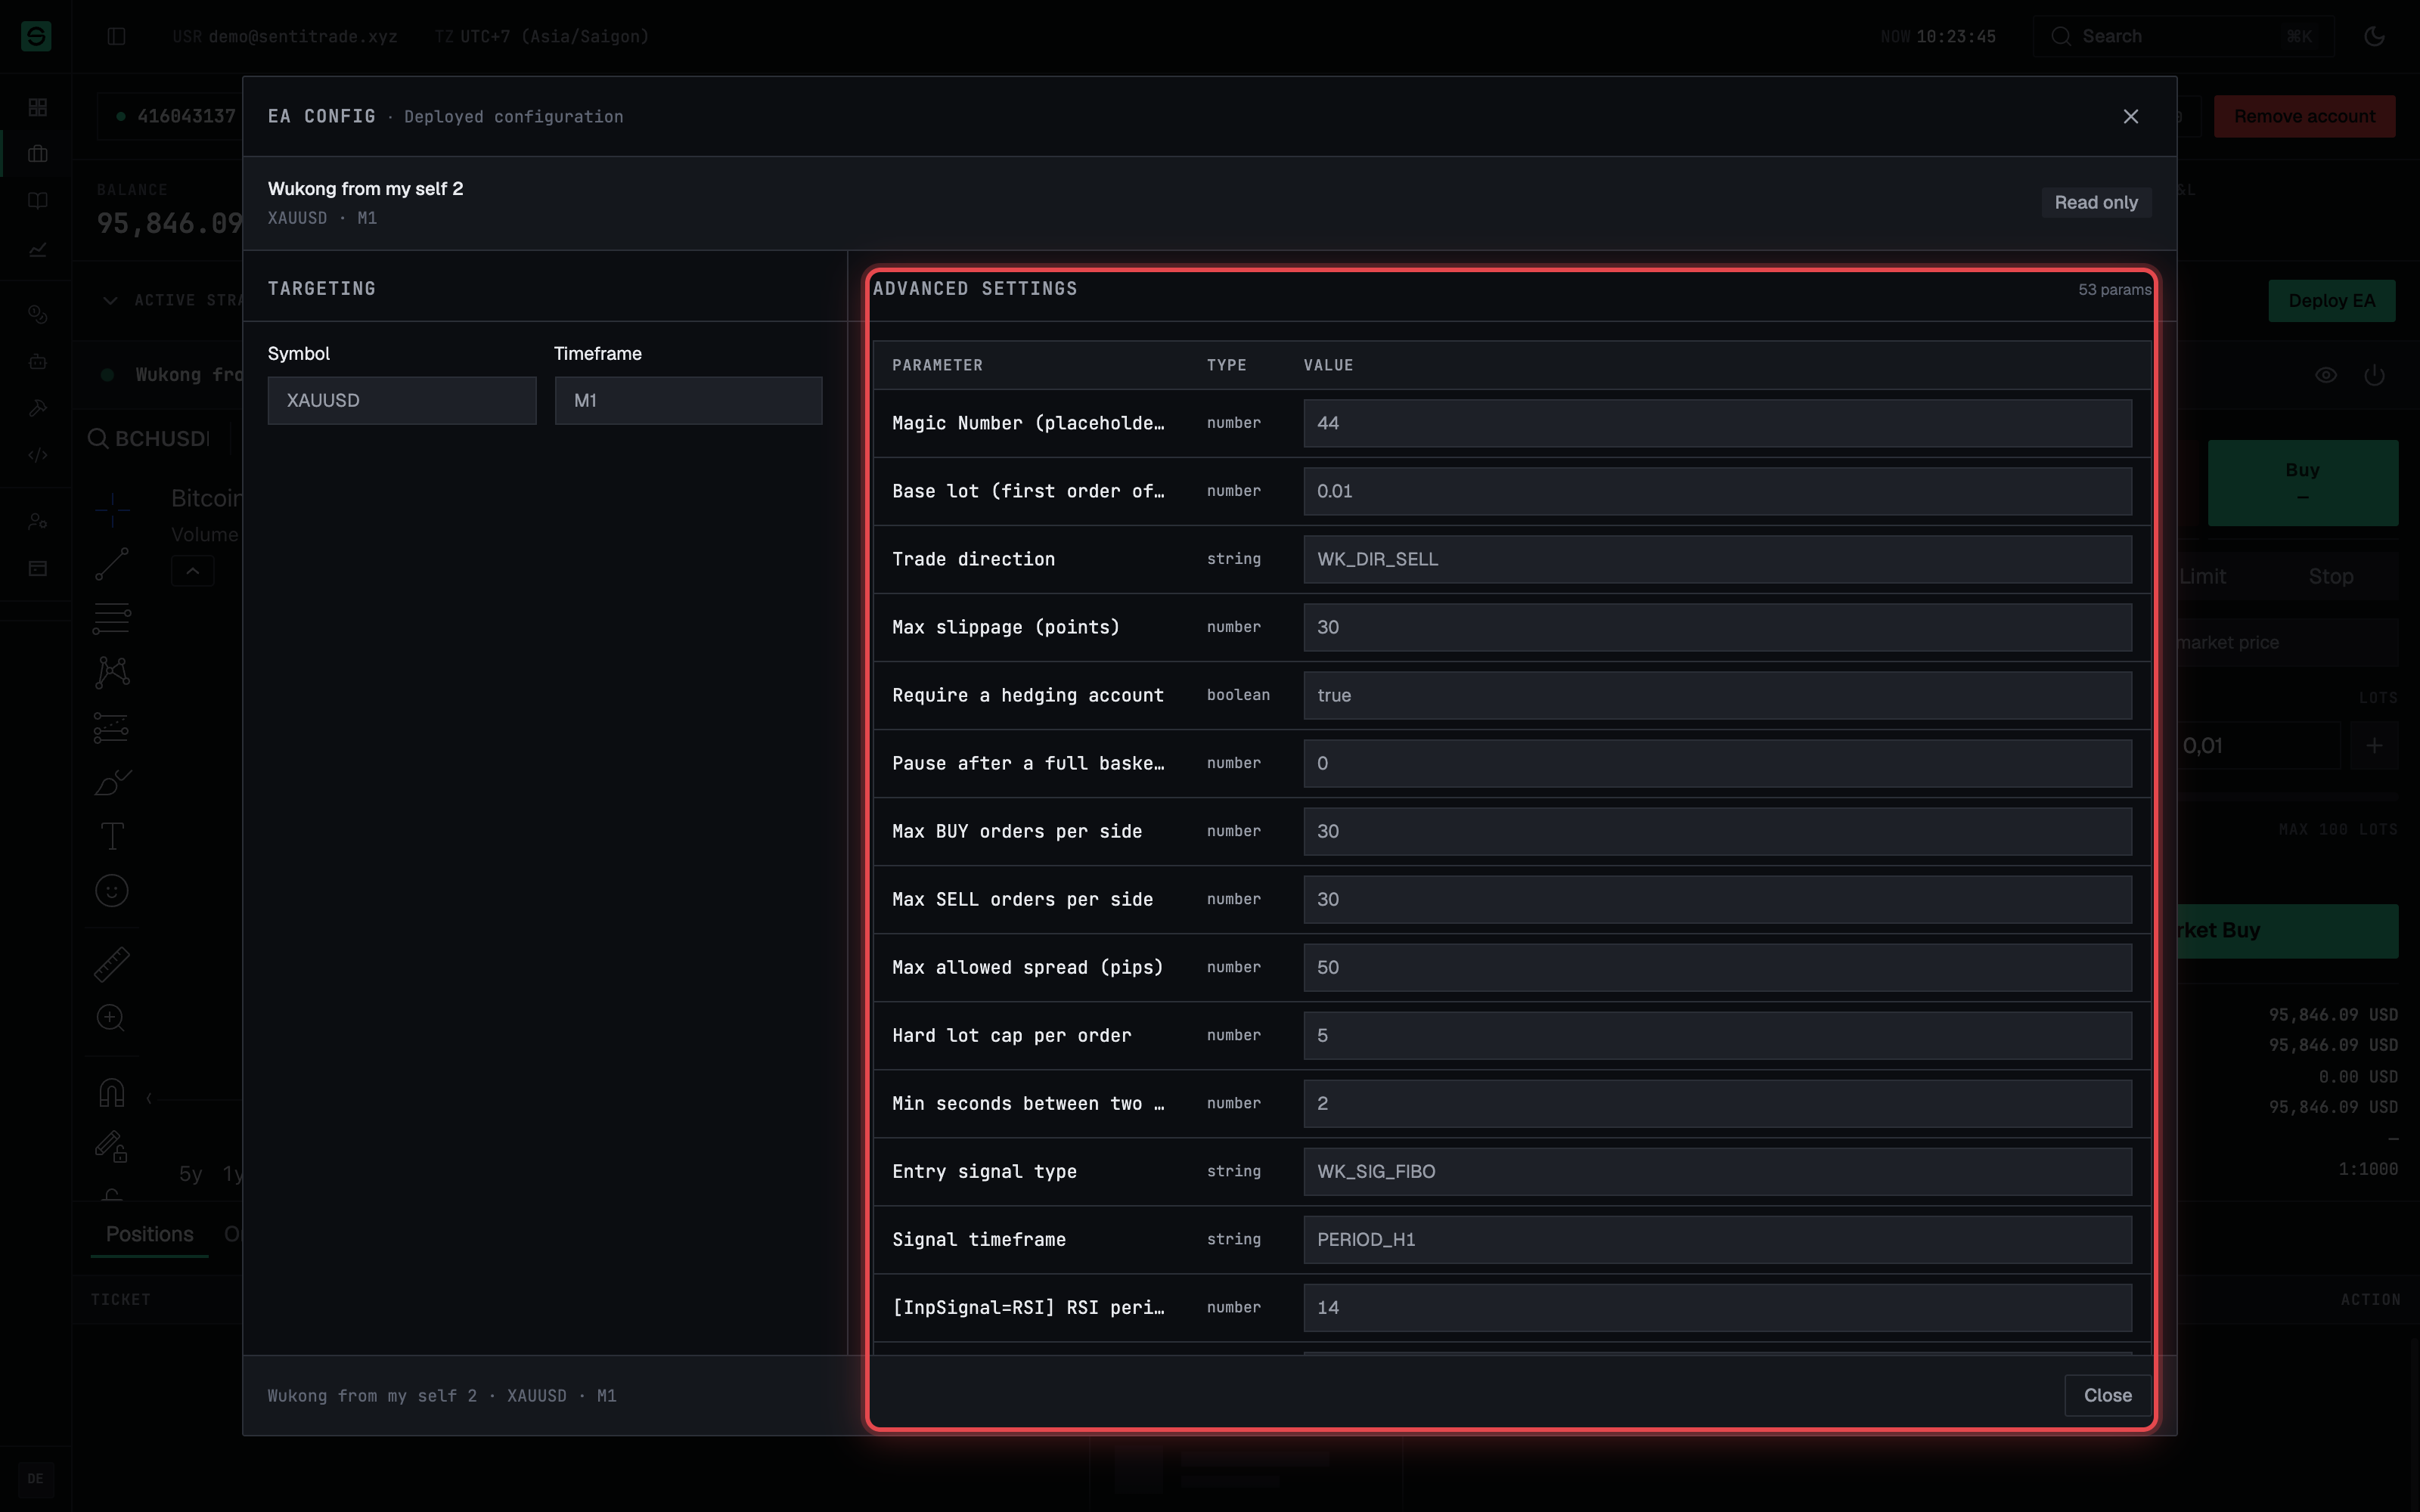This screenshot has height=1512, width=2420.
Task: Select the forecast measurement tool
Action: point(112,727)
